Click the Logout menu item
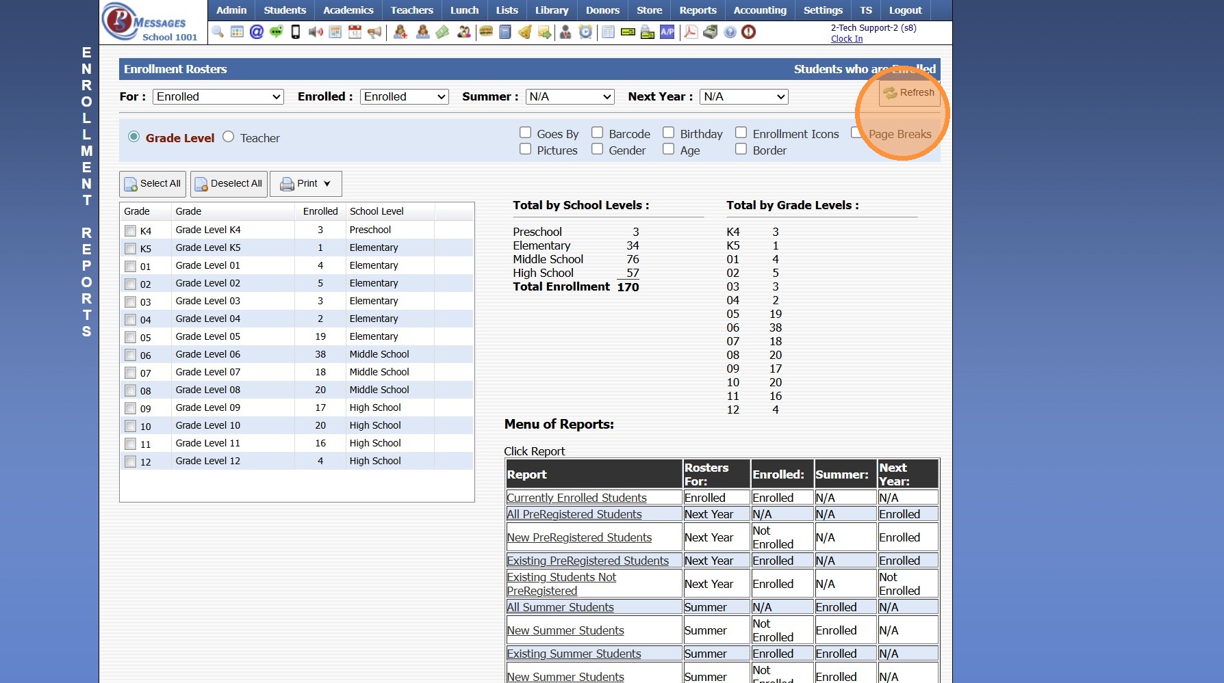This screenshot has width=1224, height=683. click(x=905, y=10)
